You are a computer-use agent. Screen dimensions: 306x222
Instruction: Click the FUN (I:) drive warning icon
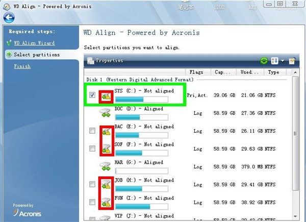point(106,202)
